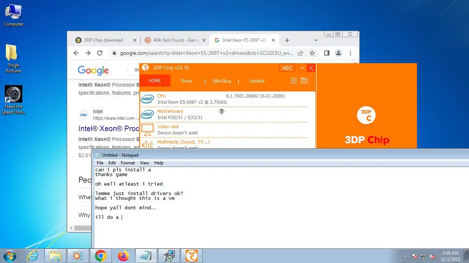Click 3DP Chip ABC language button
Screen dimensions: 469x263
287,68
